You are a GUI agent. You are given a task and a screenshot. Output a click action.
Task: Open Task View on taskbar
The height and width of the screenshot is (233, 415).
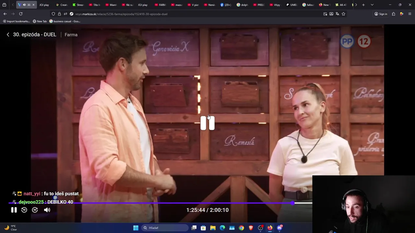(194, 228)
